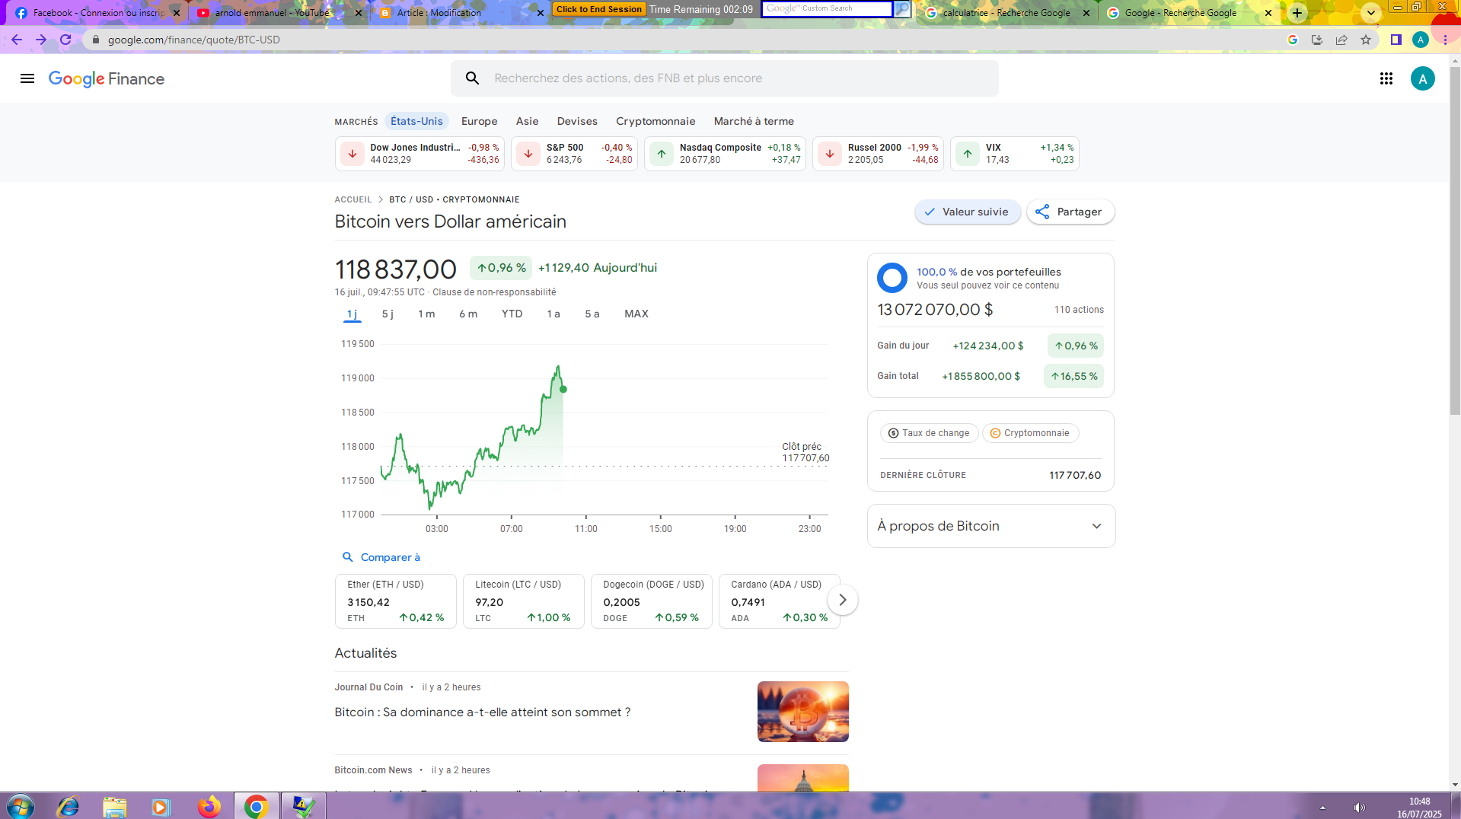The width and height of the screenshot is (1461, 819).
Task: Open the Google account avatar in Finance
Action: pyautogui.click(x=1422, y=78)
